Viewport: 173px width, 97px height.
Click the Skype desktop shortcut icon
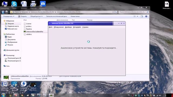pos(14,4)
